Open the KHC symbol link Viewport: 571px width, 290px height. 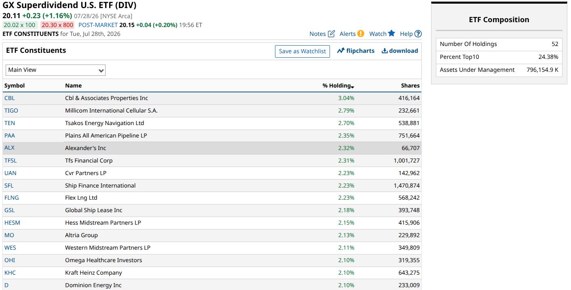pyautogui.click(x=10, y=273)
